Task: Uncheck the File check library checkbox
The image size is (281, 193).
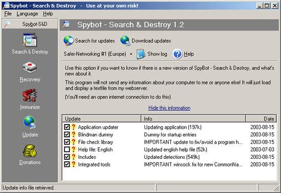Action: click(x=67, y=142)
